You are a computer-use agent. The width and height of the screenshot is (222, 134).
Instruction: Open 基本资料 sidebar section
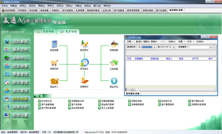(x=17, y=50)
